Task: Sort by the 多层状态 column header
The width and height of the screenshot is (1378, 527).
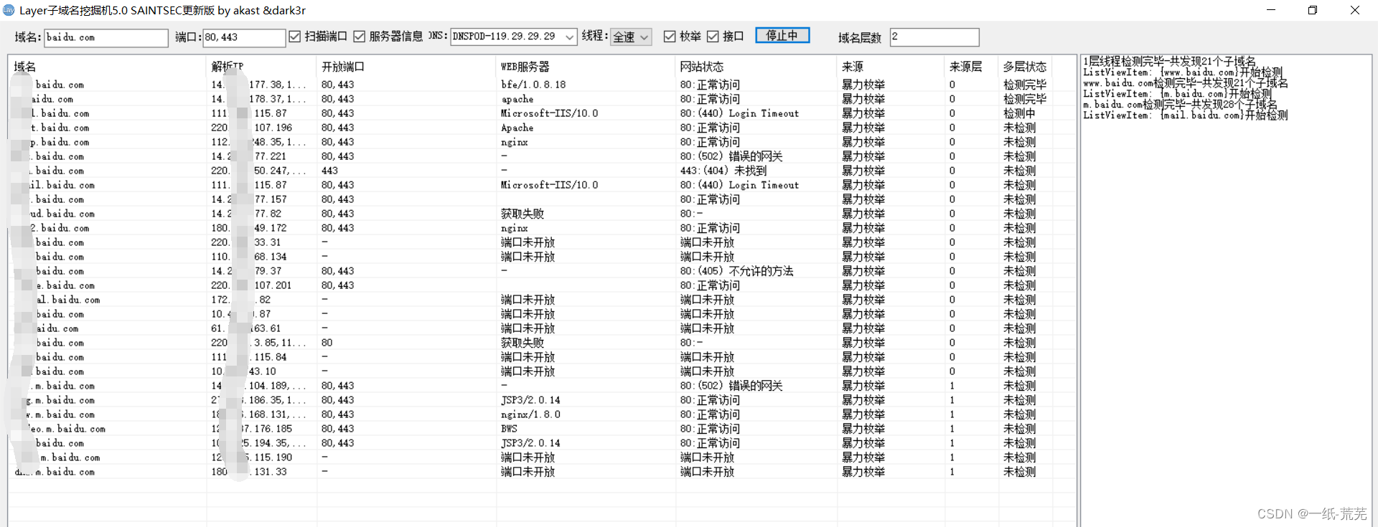Action: (x=1025, y=67)
